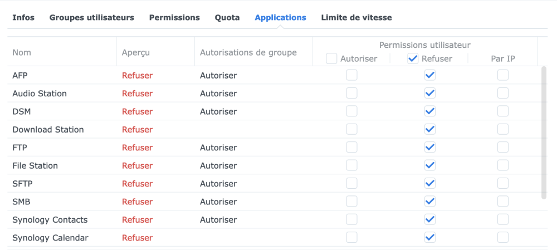Click the Nom column header

click(x=22, y=52)
